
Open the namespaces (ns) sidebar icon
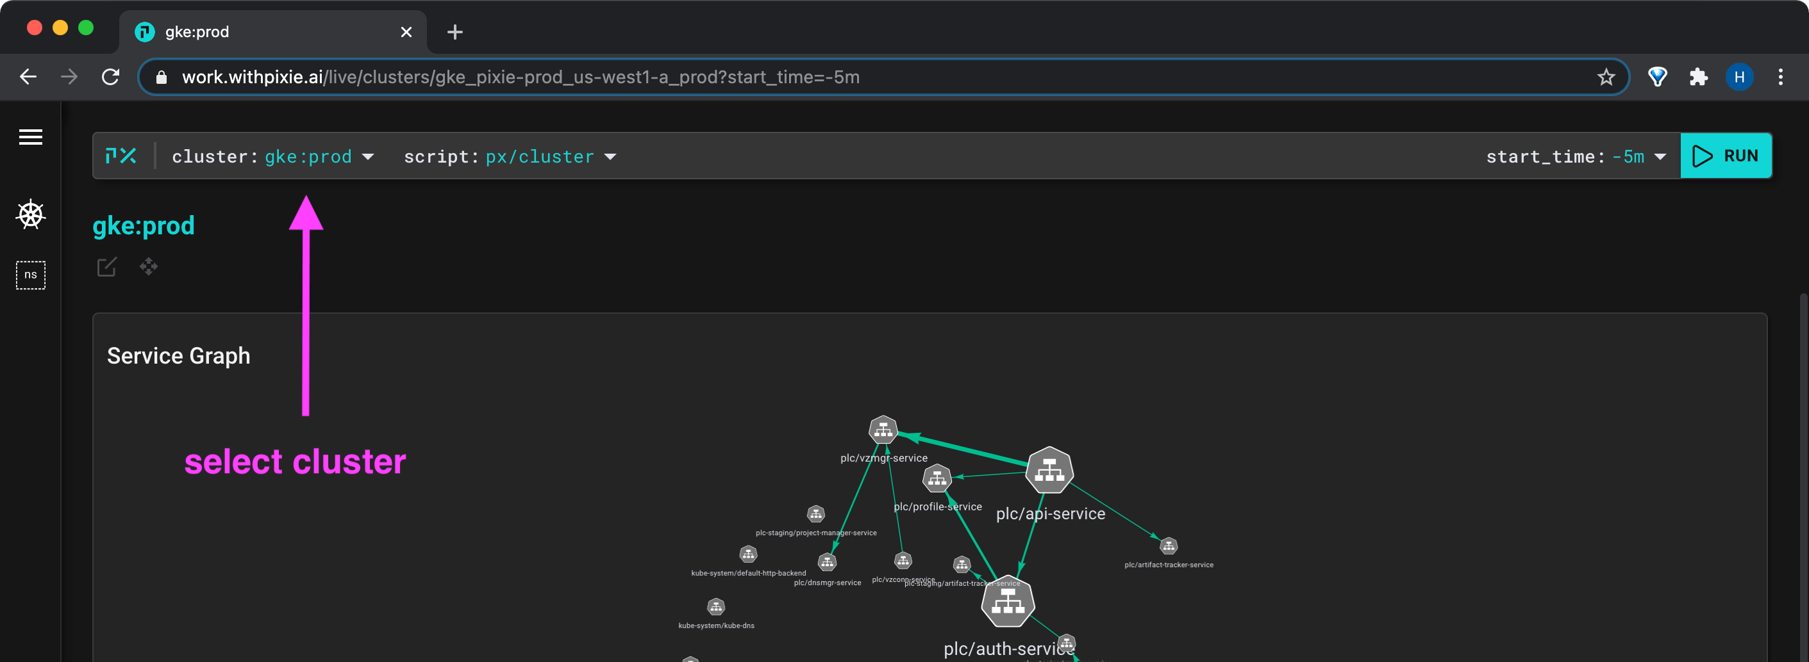coord(30,275)
